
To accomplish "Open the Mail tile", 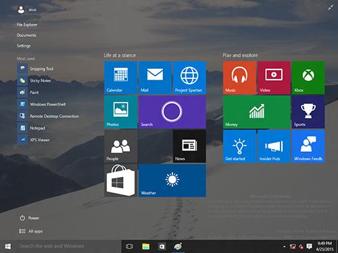I will (x=155, y=78).
